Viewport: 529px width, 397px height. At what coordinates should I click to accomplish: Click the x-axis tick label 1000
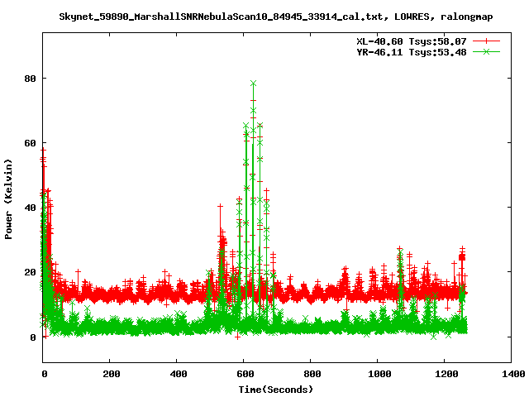tap(379, 374)
